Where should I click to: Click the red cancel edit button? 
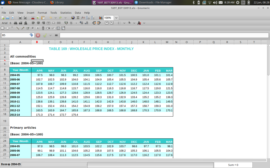38,35
